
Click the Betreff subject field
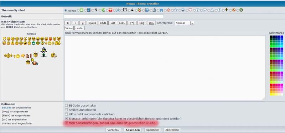(x=114, y=16)
